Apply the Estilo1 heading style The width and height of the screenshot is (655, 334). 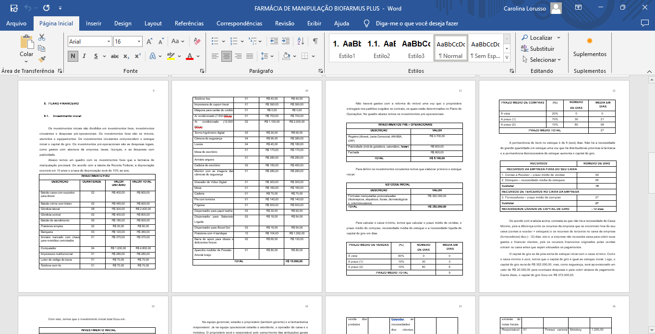(x=347, y=48)
